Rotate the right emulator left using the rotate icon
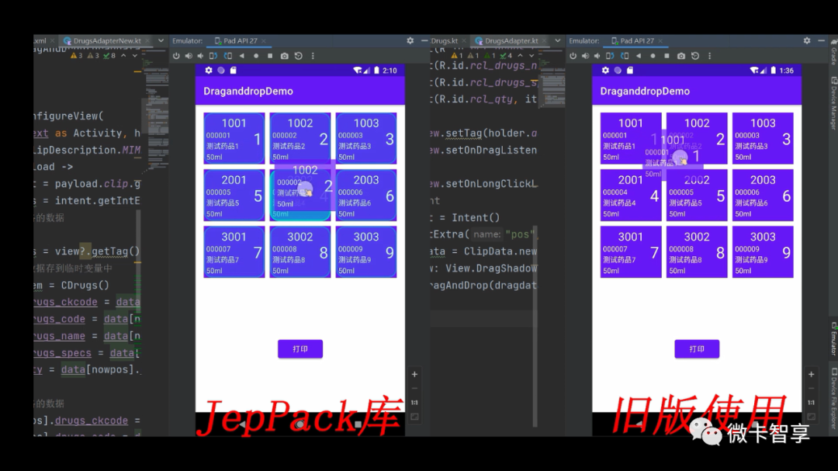The width and height of the screenshot is (838, 471). coord(611,55)
